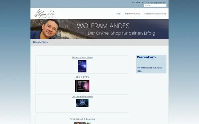Open the Persönliches 1:1 Coaching link
This screenshot has width=199, height=124.
pyautogui.click(x=82, y=119)
